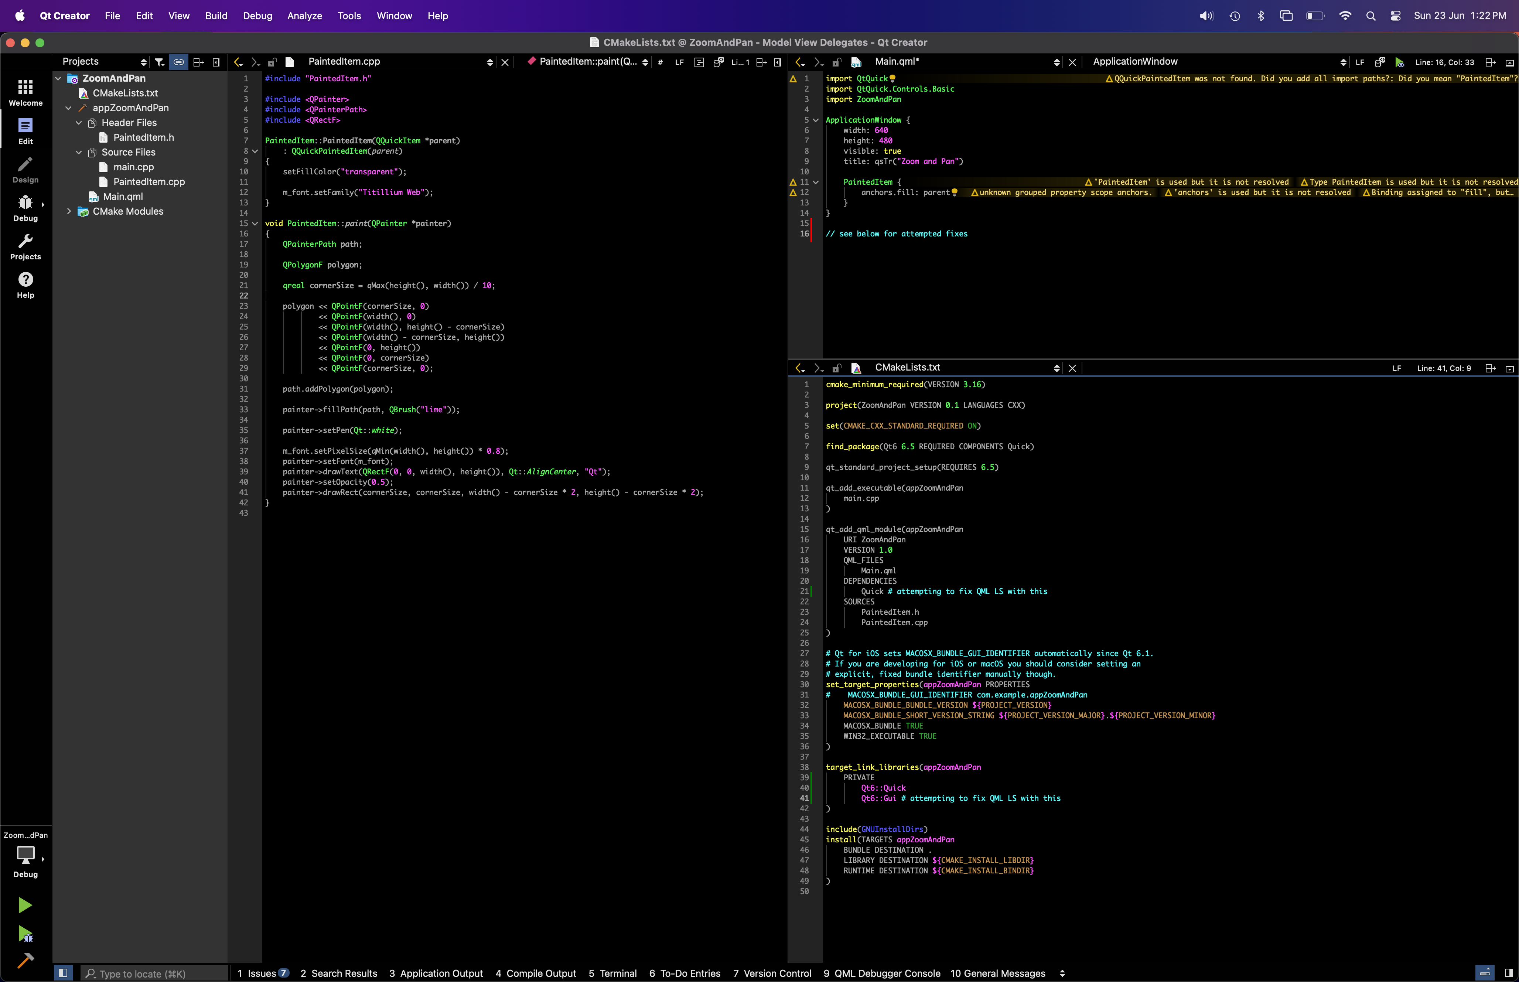Open the Projects mode wrench icon
The height and width of the screenshot is (982, 1519).
click(x=25, y=246)
